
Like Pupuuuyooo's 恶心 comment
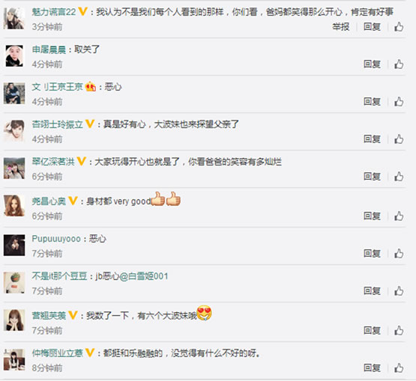coord(399,254)
